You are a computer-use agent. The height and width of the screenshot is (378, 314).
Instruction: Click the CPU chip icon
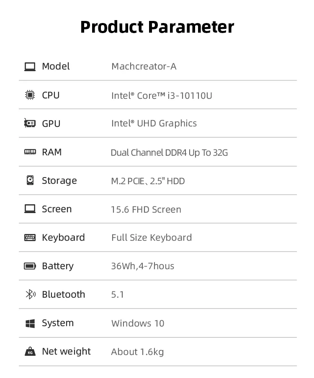[30, 95]
